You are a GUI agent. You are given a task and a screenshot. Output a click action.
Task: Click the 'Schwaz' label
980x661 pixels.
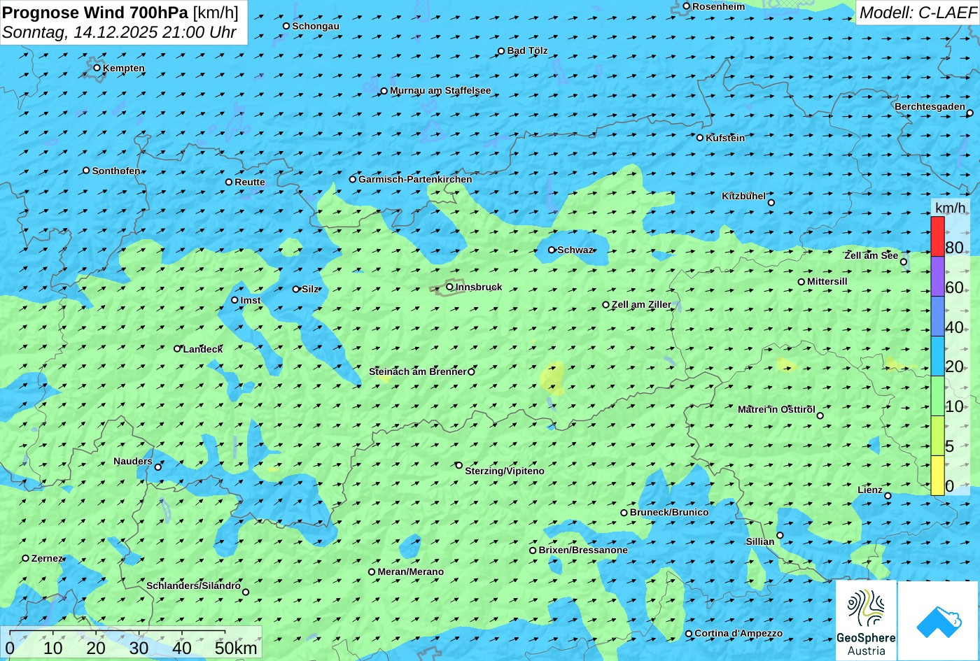(x=575, y=250)
